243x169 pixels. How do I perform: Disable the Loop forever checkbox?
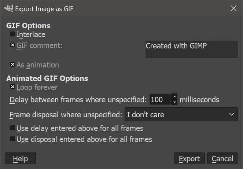tap(12, 87)
